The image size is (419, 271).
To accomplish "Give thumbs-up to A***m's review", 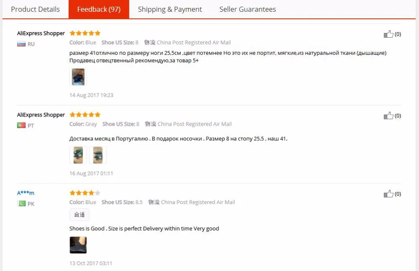I will (388, 194).
